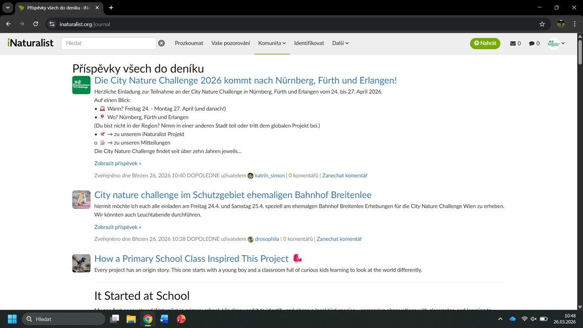Image resolution: width=583 pixels, height=328 pixels.
Task: Clear the search field with X icon
Action: point(161,43)
